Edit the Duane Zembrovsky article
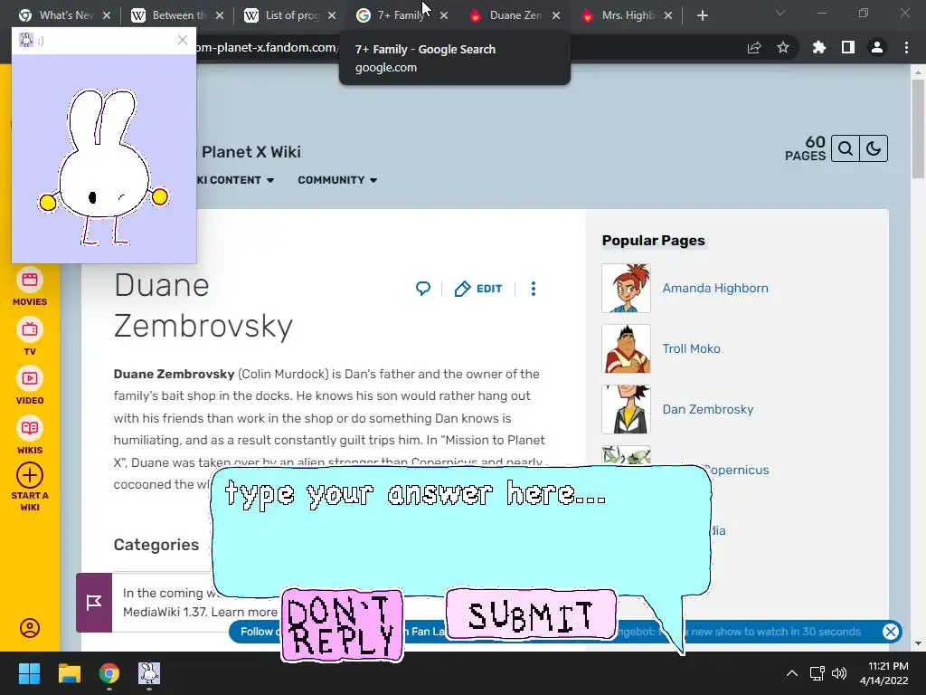The height and width of the screenshot is (695, 926). click(x=478, y=289)
